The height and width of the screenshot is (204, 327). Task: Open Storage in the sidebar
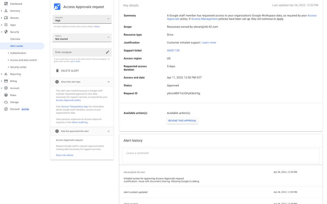(x=15, y=102)
